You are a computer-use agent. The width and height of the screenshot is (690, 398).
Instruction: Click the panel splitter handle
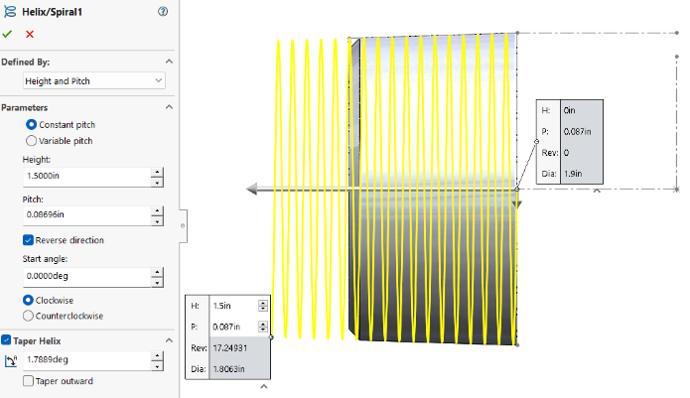[x=181, y=225]
